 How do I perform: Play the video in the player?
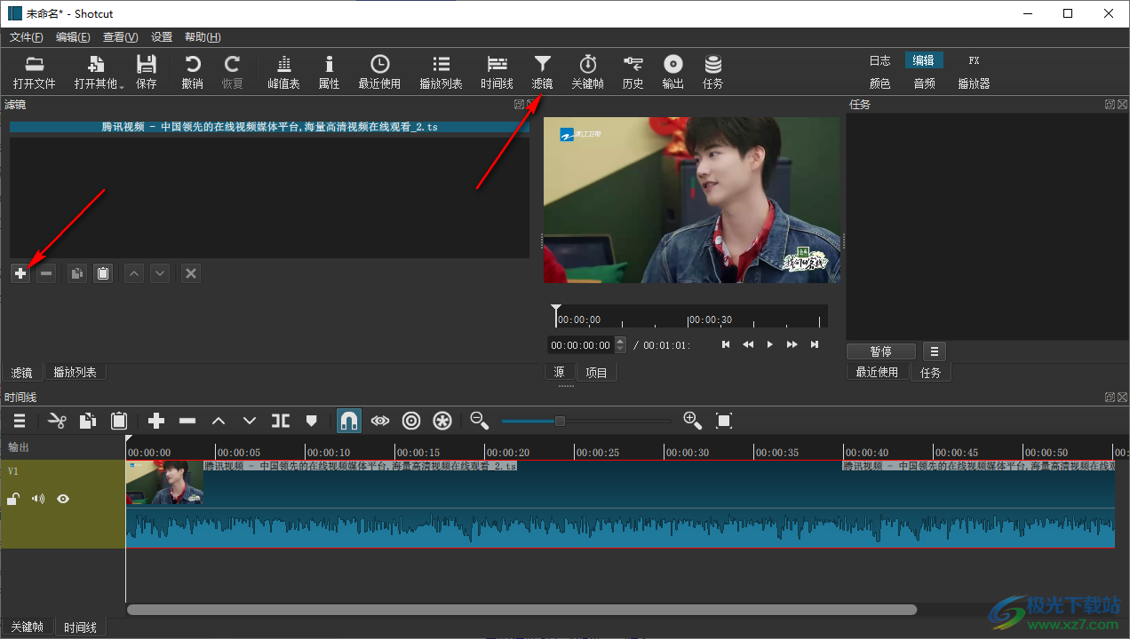pos(770,344)
